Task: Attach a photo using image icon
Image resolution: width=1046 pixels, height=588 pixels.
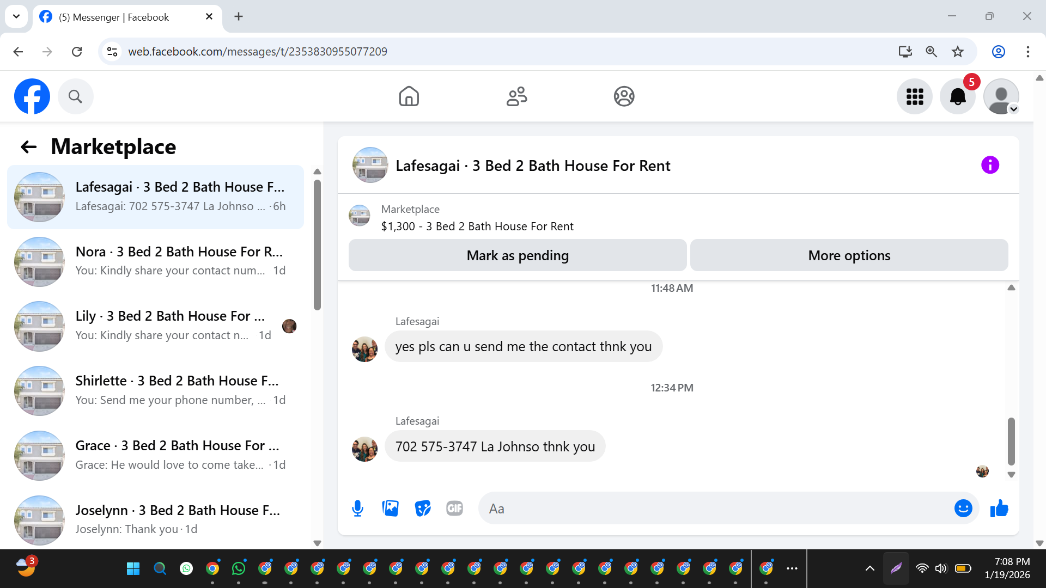Action: 390,509
